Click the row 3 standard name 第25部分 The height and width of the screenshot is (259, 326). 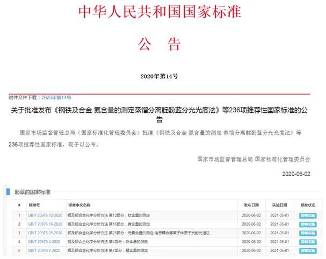click(x=129, y=233)
